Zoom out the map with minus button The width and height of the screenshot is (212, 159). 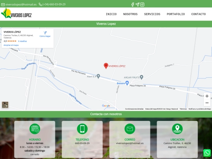pyautogui.click(x=207, y=103)
